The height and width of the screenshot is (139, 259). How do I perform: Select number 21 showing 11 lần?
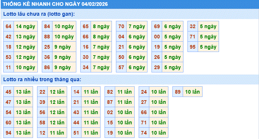(76, 102)
